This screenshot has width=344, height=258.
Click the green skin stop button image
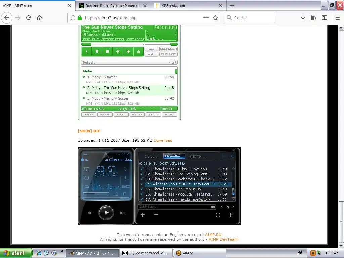coord(107,52)
